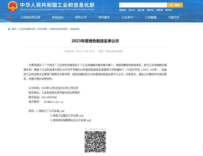203x156 pixels.
Task: Open the 找文件 quick link
Action: click(132, 10)
